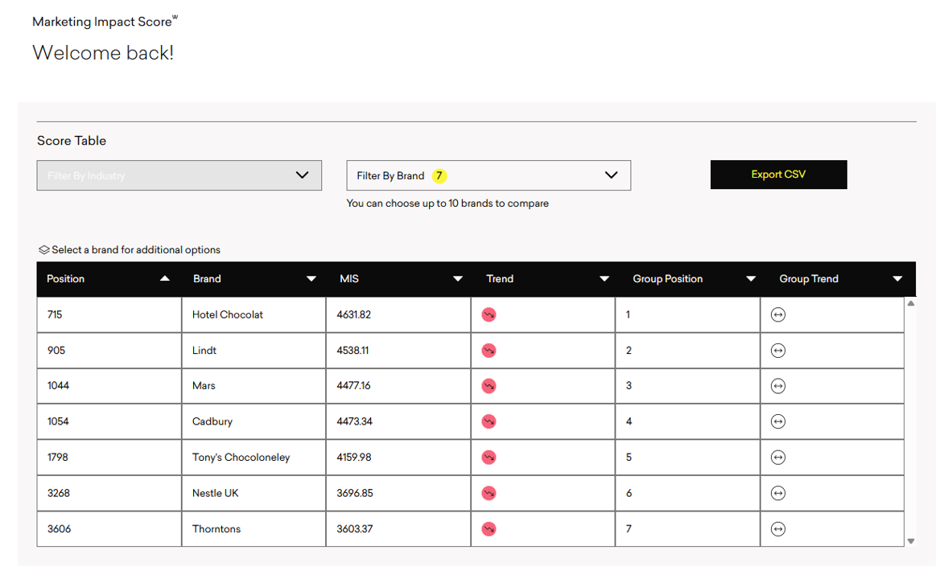Screen dimensions: 948x579
Task: Click position value 1054
Action: (58, 421)
